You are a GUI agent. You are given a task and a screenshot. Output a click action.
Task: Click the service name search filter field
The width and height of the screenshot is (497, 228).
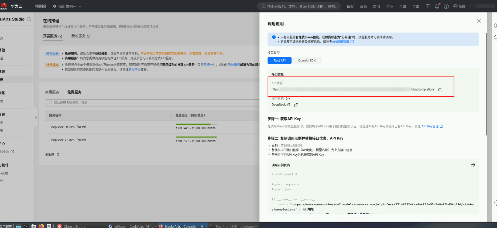(152, 103)
